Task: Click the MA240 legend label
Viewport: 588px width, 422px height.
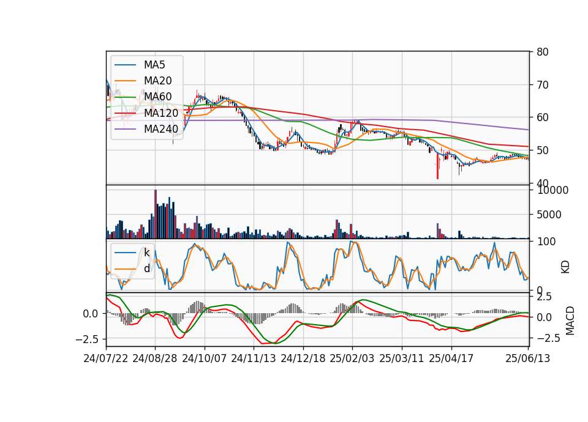Action: click(161, 129)
